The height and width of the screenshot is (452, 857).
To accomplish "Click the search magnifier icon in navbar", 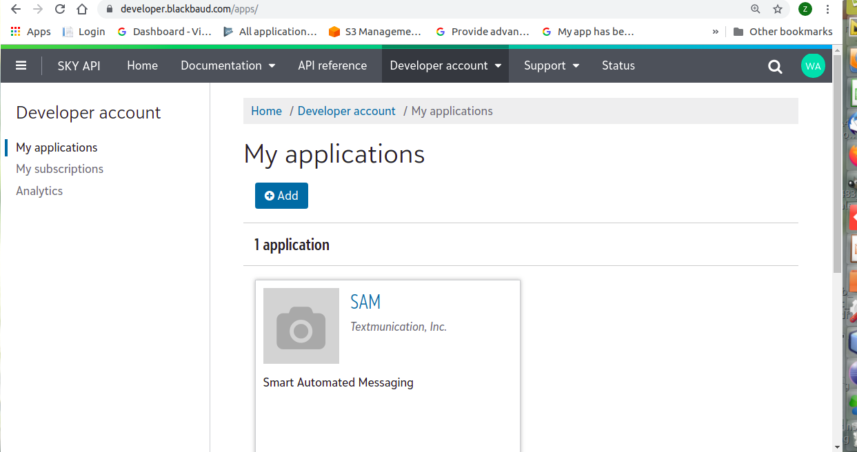I will (775, 66).
